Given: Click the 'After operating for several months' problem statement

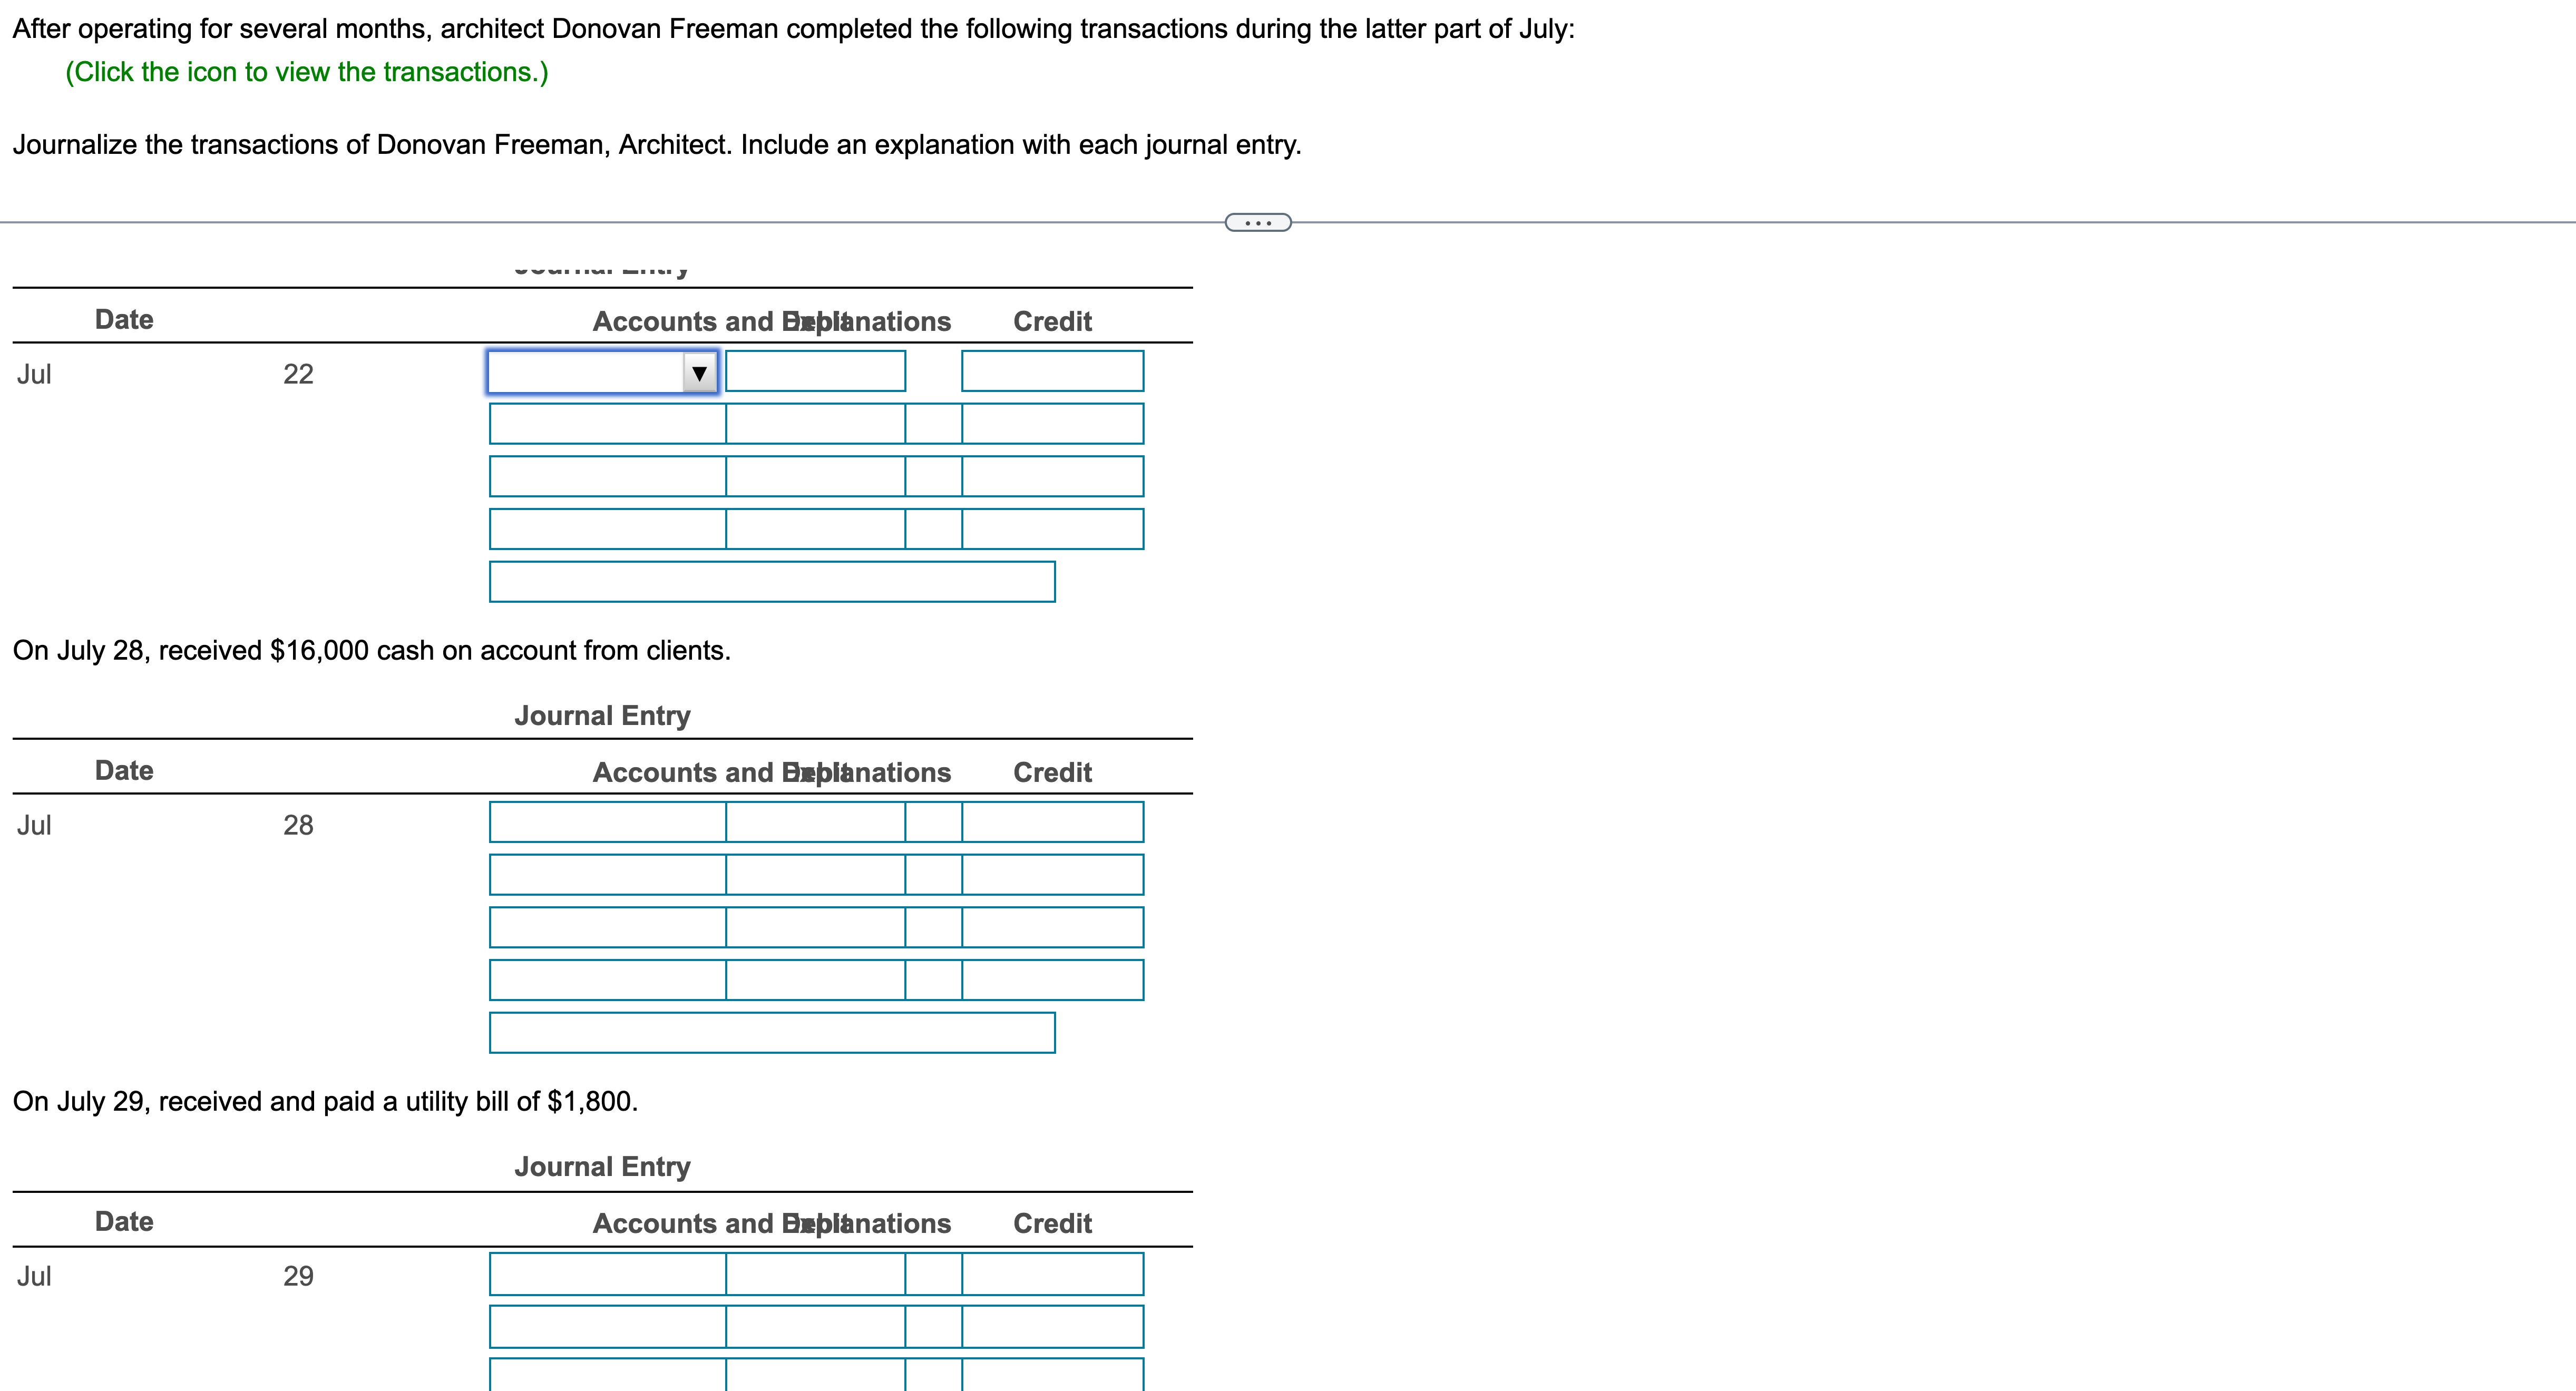Looking at the screenshot, I should point(794,29).
